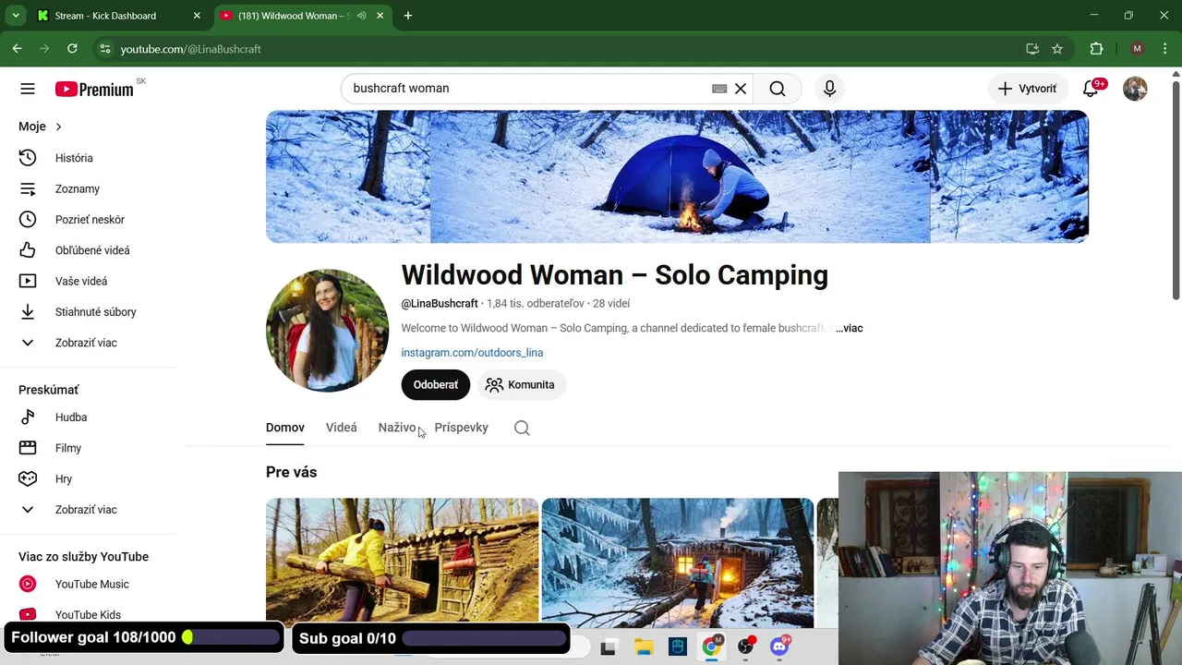Click the Vytvoriť create button
1182x665 pixels.
coord(1028,89)
